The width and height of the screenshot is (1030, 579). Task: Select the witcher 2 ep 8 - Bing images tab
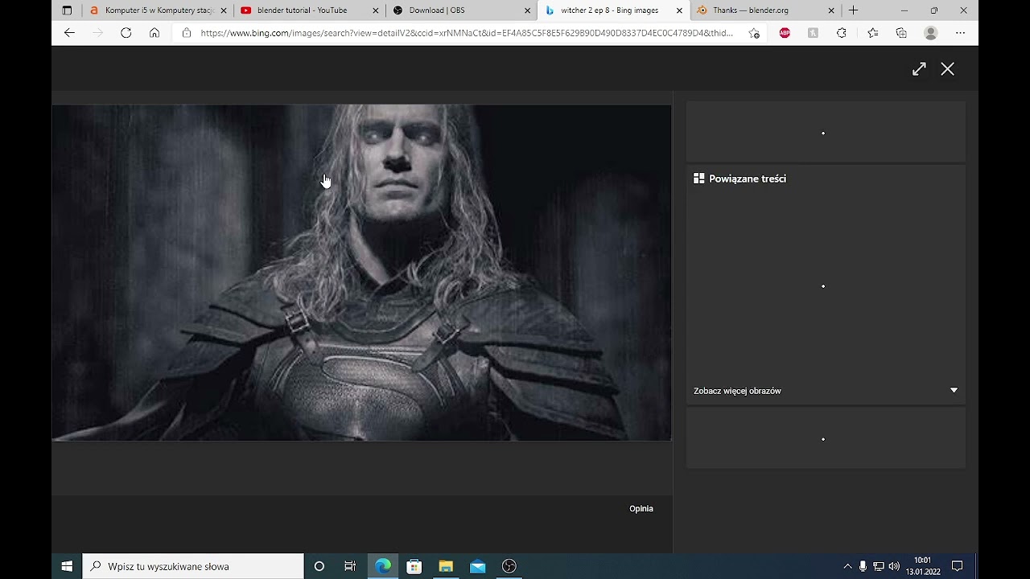612,10
